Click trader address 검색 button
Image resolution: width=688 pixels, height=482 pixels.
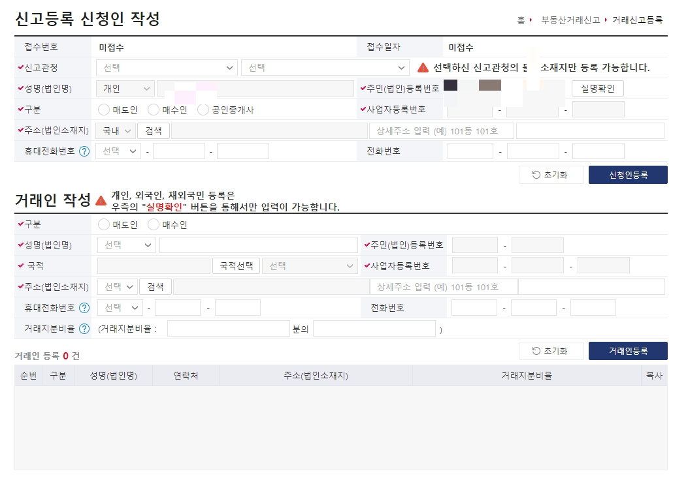point(156,286)
